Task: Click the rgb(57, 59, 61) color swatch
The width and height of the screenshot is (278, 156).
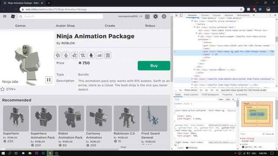Action: [x=243, y=147]
